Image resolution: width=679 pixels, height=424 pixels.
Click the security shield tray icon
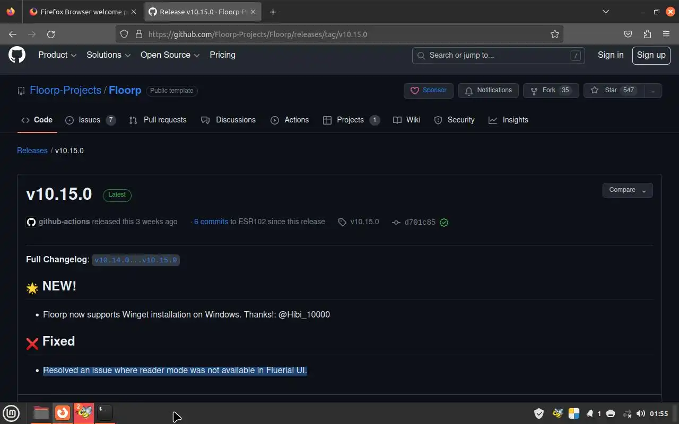[x=539, y=413]
